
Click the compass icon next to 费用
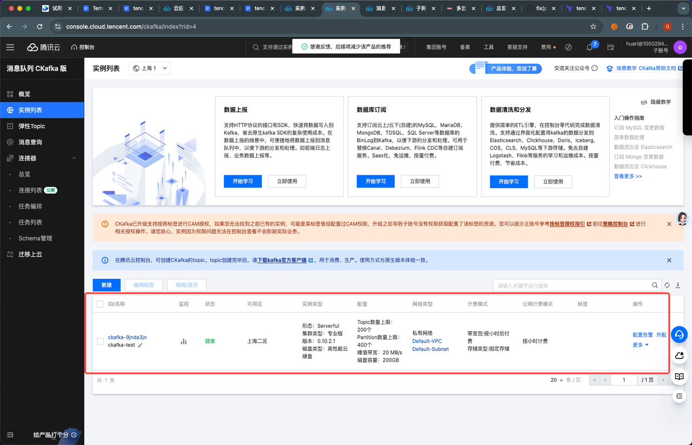(x=568, y=47)
